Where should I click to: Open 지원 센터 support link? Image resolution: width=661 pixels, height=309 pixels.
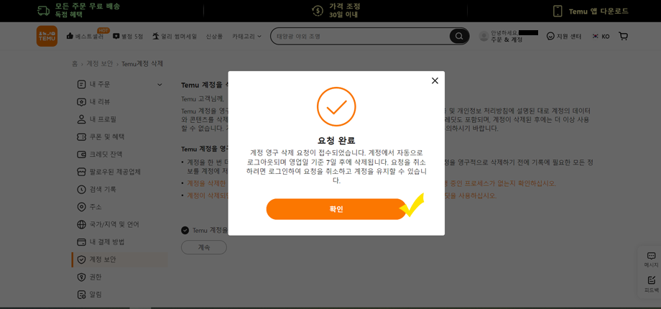coord(563,36)
